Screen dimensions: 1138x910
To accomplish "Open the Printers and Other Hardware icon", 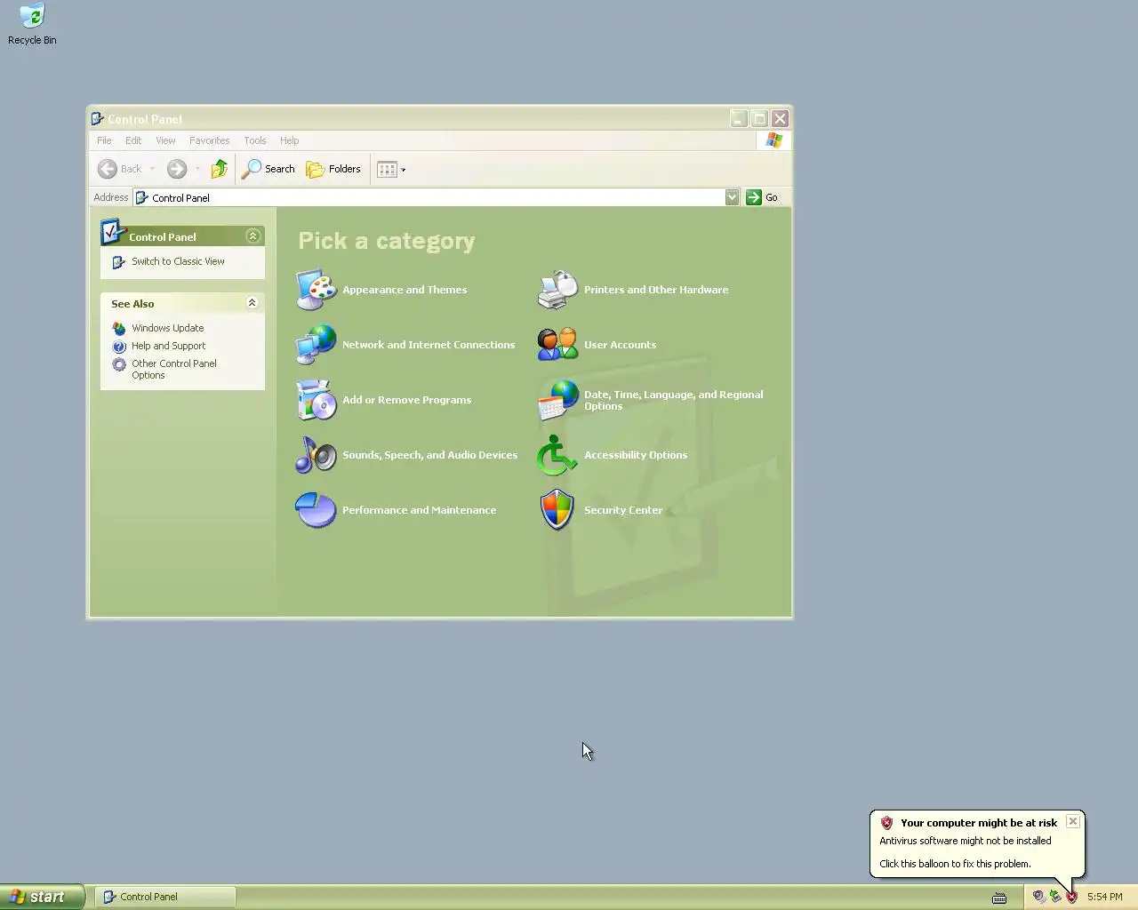I will click(557, 290).
